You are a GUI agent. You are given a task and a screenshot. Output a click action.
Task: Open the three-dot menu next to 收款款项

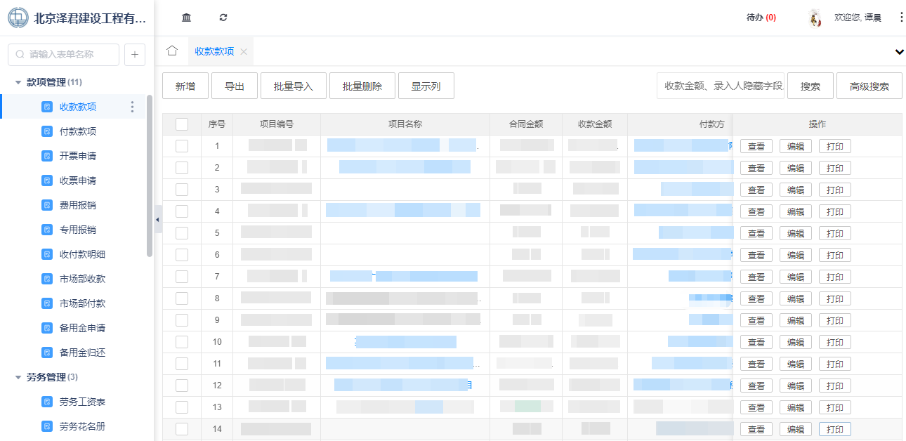(x=132, y=107)
